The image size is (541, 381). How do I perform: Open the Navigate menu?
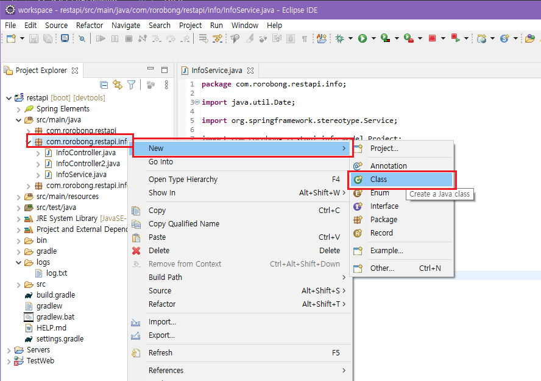click(x=126, y=25)
